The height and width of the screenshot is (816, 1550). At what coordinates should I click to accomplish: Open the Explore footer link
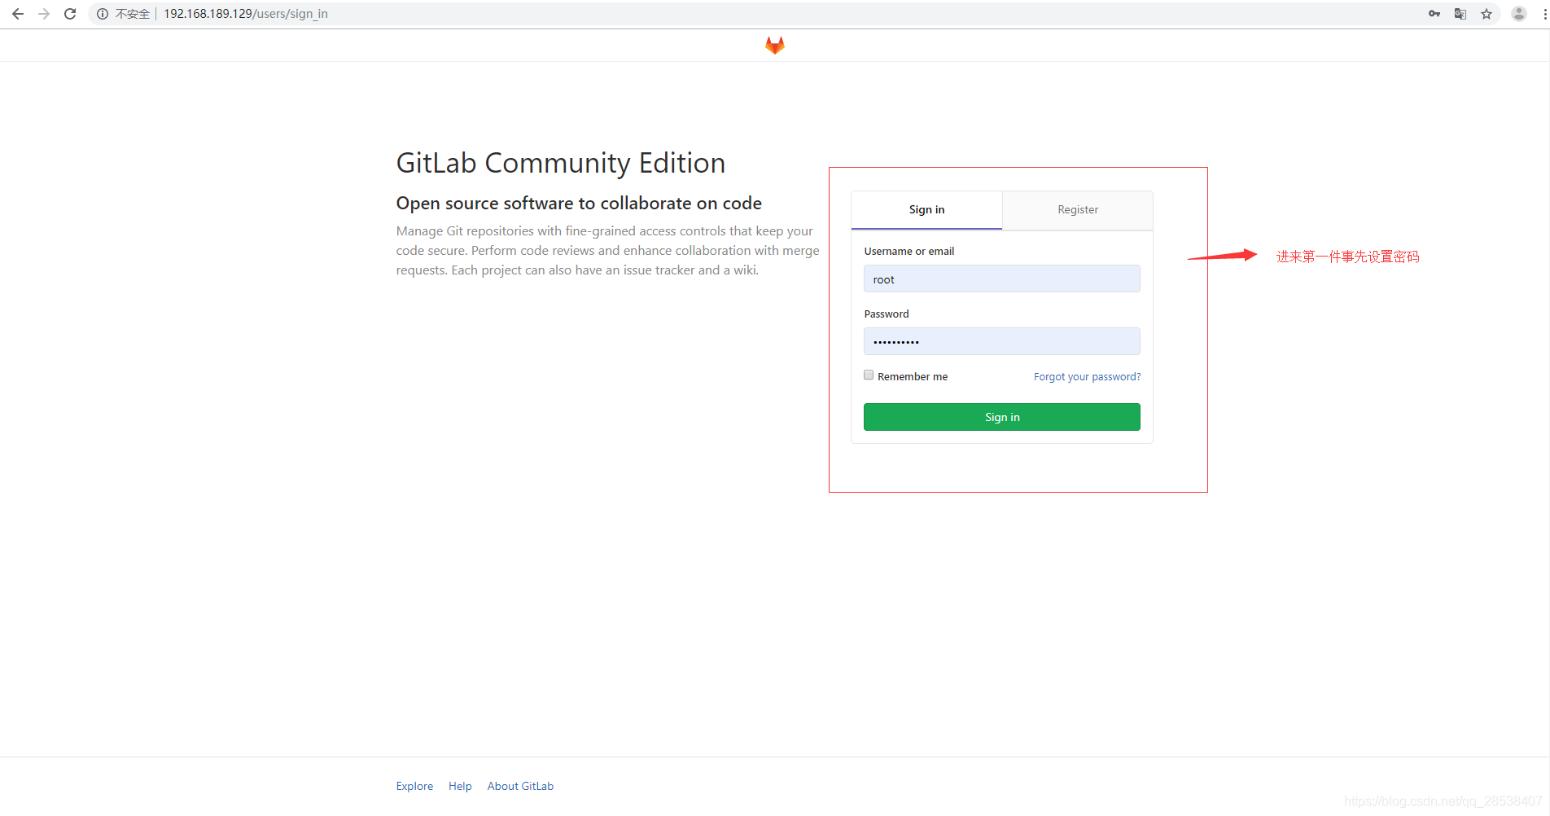point(414,786)
